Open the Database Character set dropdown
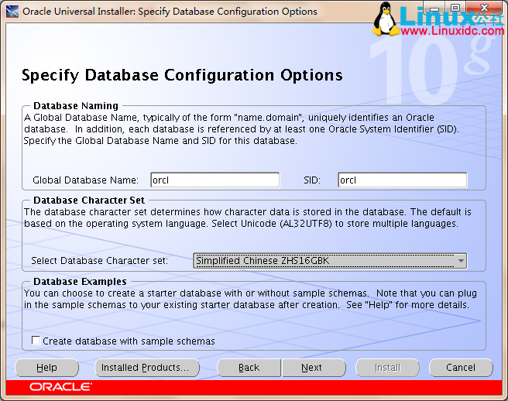 point(330,261)
